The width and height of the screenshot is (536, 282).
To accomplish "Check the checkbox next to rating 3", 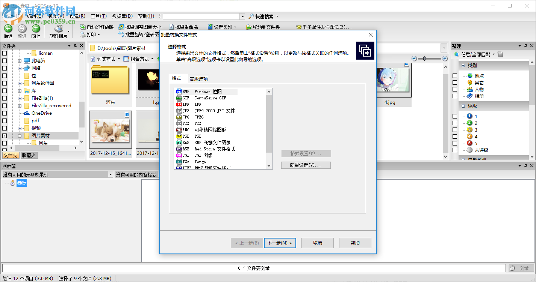I will point(455,130).
